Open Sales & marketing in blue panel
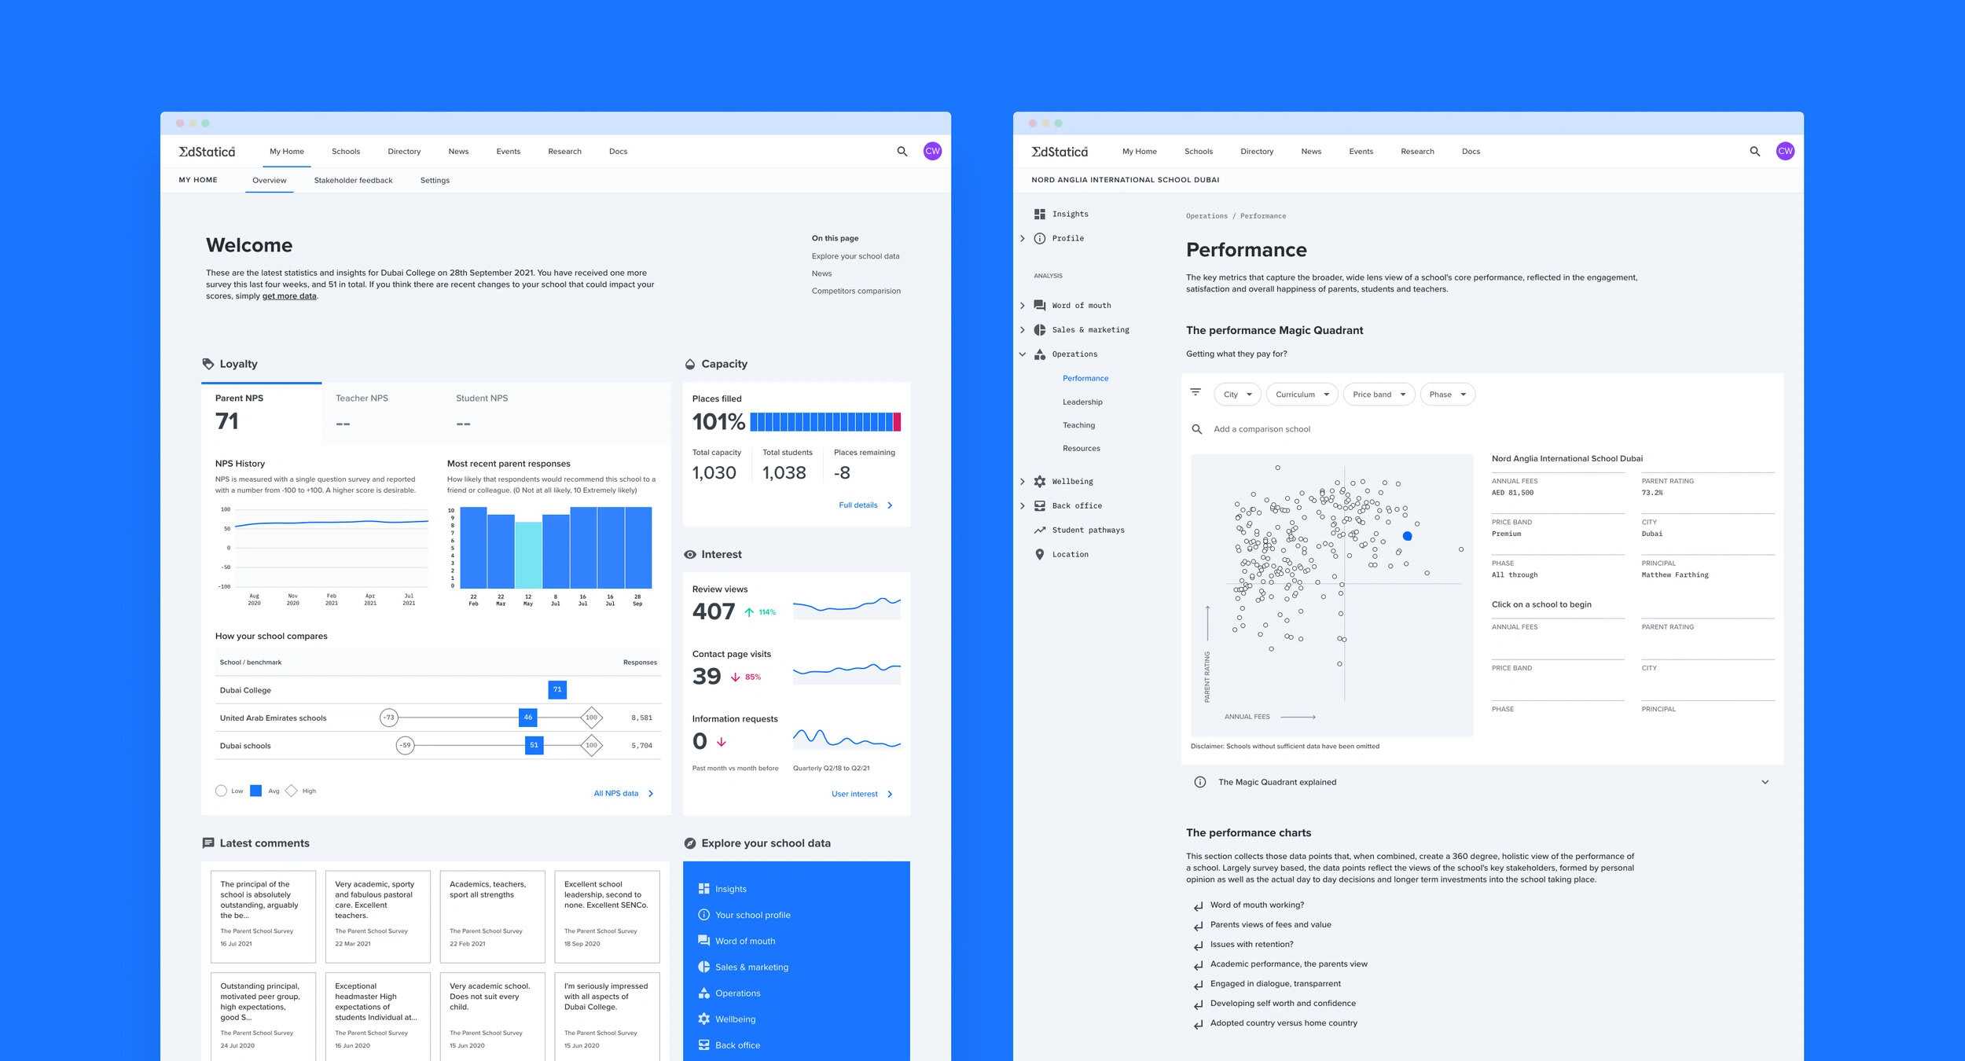The width and height of the screenshot is (1965, 1061). 751,967
